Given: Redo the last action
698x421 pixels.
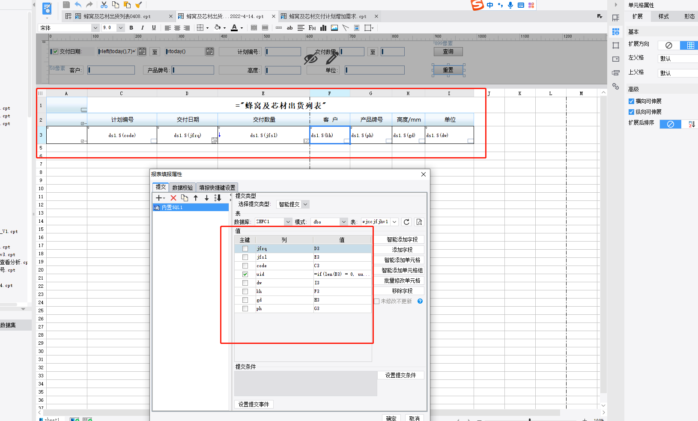Looking at the screenshot, I should coord(89,5).
